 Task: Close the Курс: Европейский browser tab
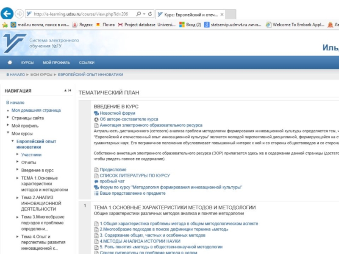point(222,15)
